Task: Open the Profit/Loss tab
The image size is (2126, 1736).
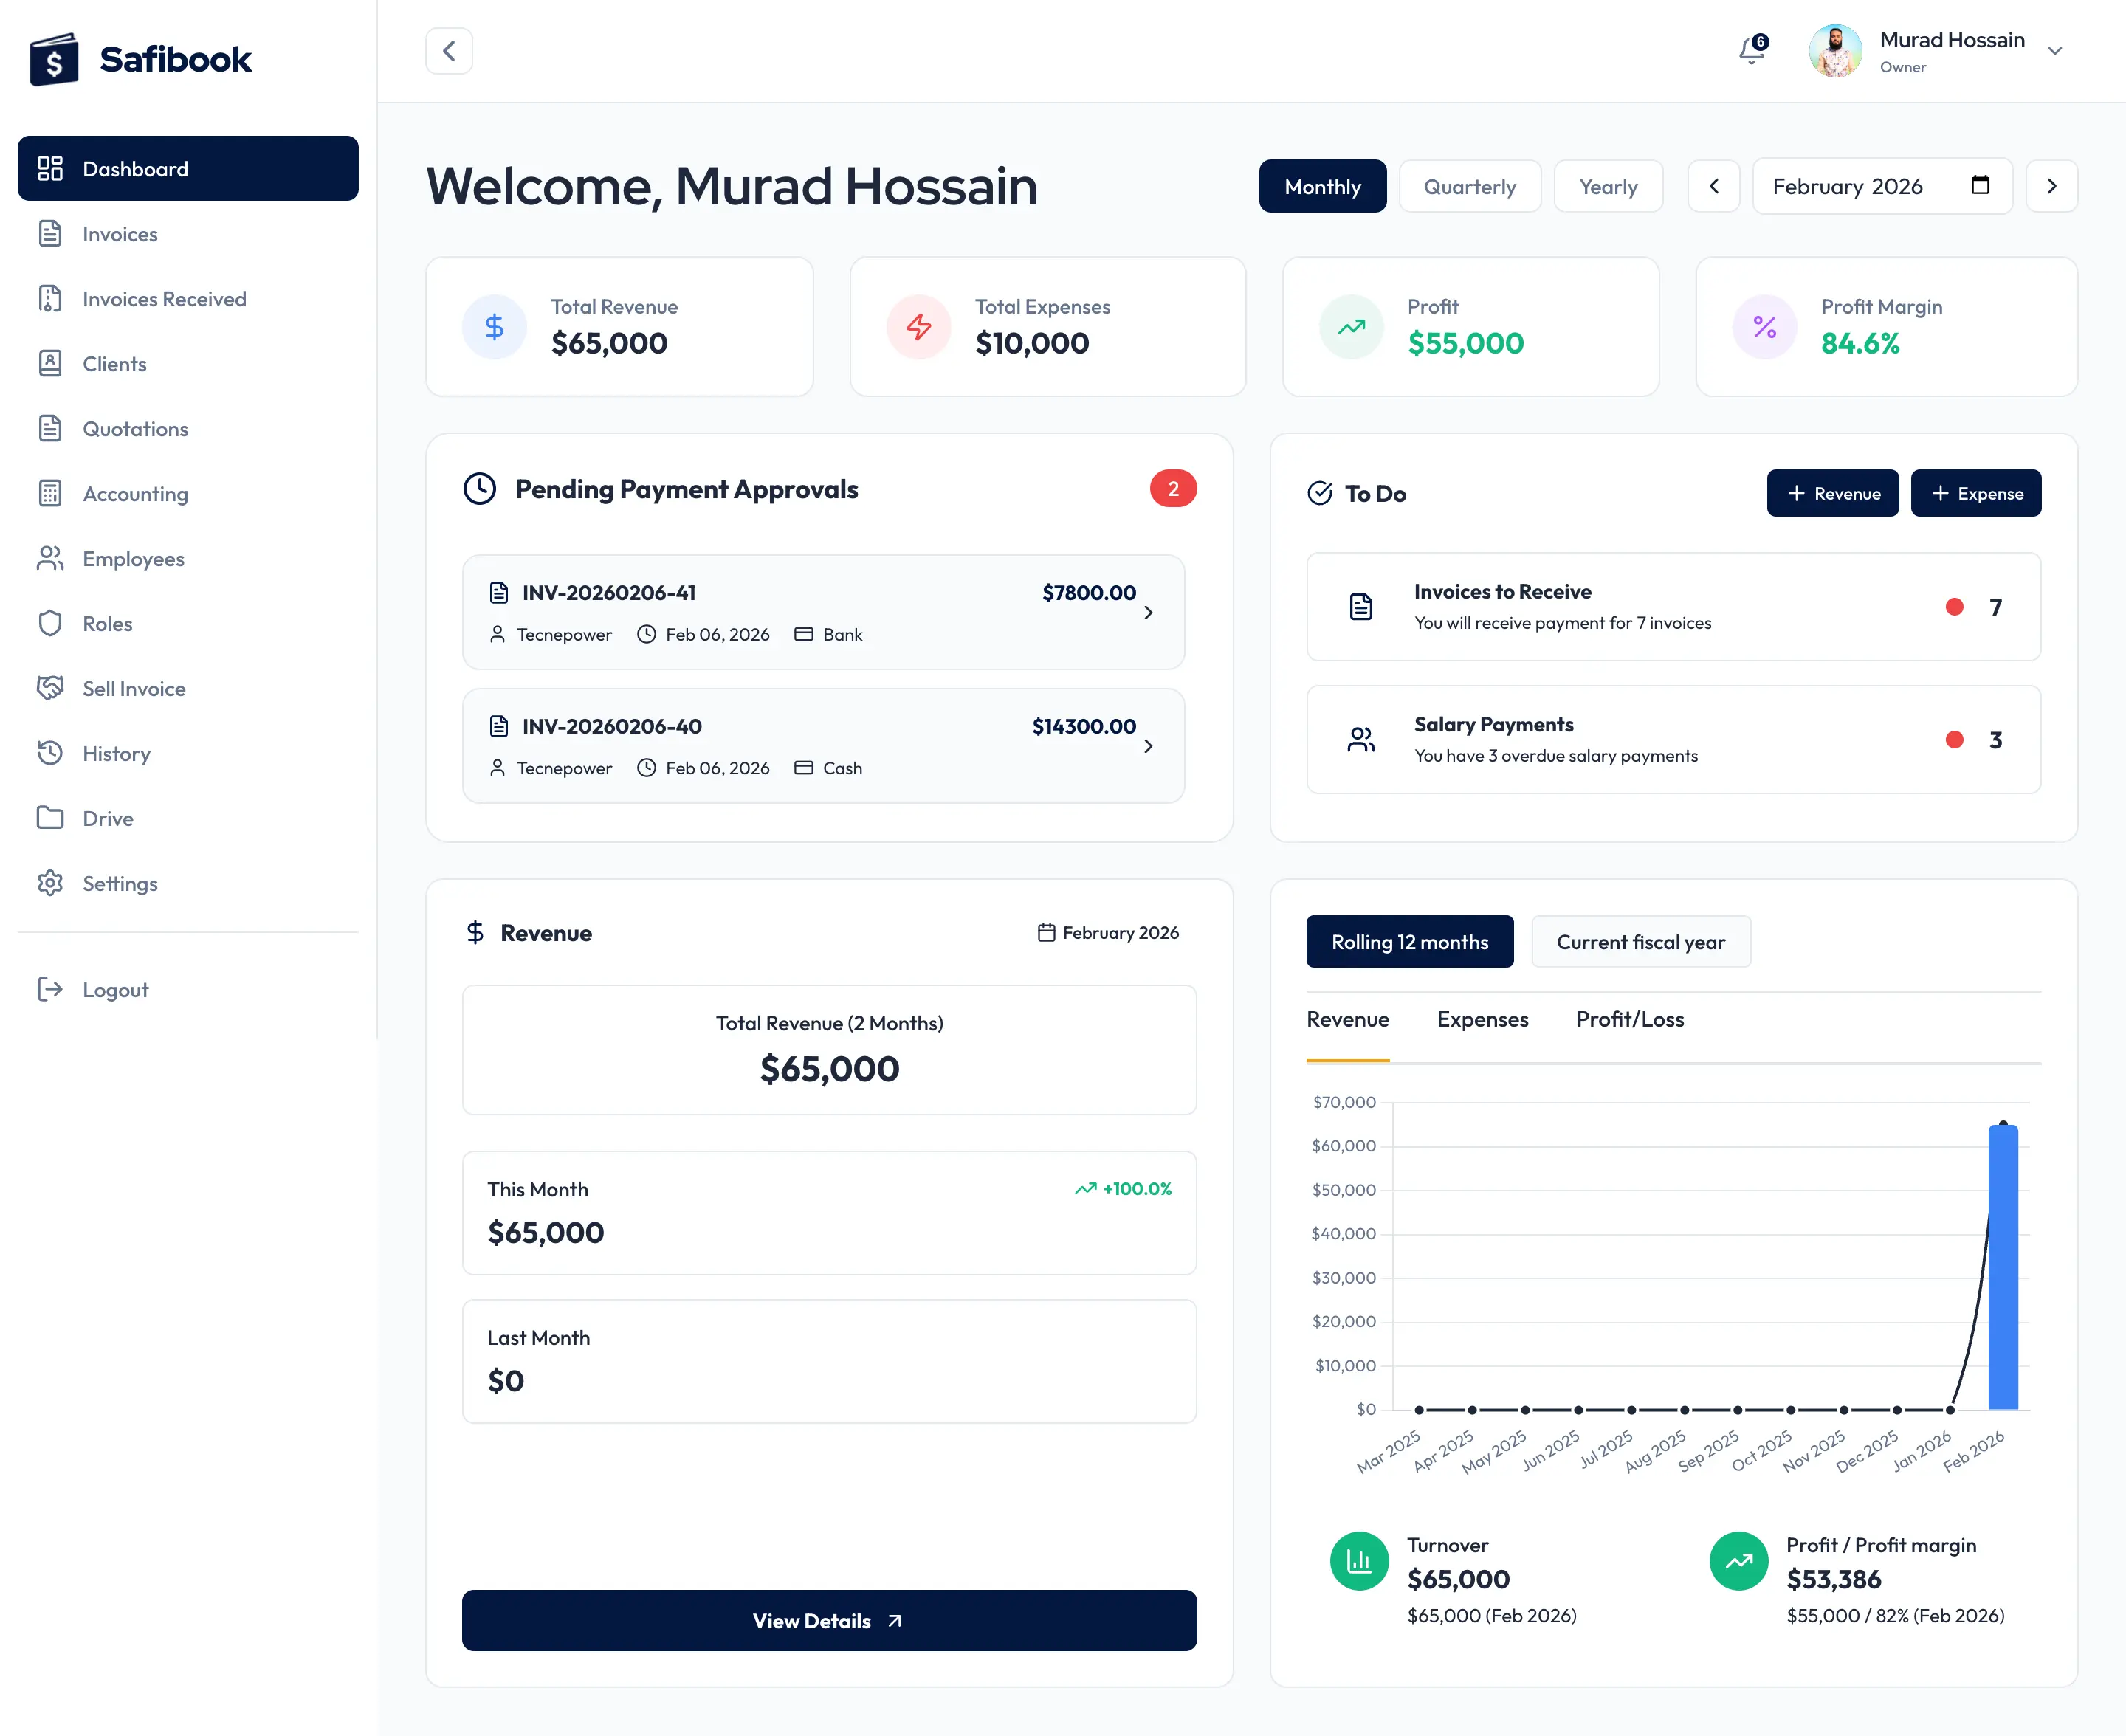Action: (1630, 1019)
